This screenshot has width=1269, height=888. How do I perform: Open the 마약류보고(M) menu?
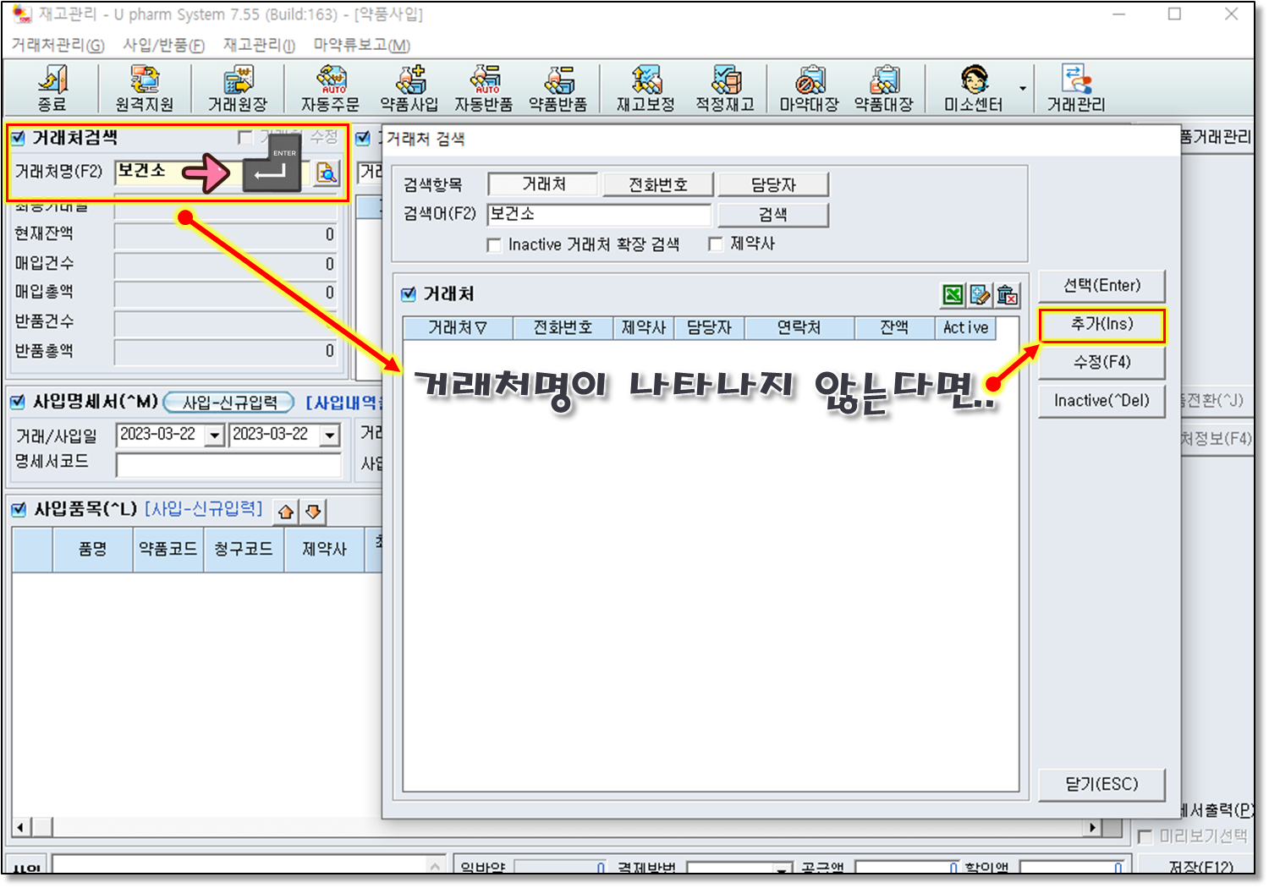coord(361,45)
